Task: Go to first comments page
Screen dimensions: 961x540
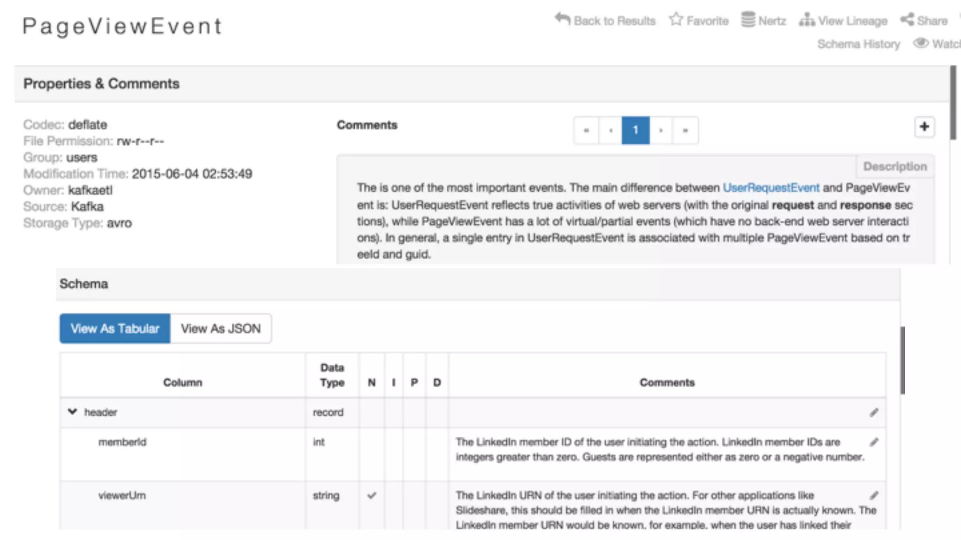Action: 586,130
